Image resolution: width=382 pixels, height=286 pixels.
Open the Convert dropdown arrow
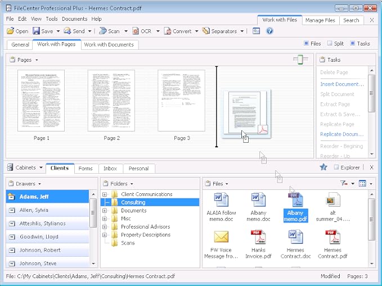click(x=196, y=31)
